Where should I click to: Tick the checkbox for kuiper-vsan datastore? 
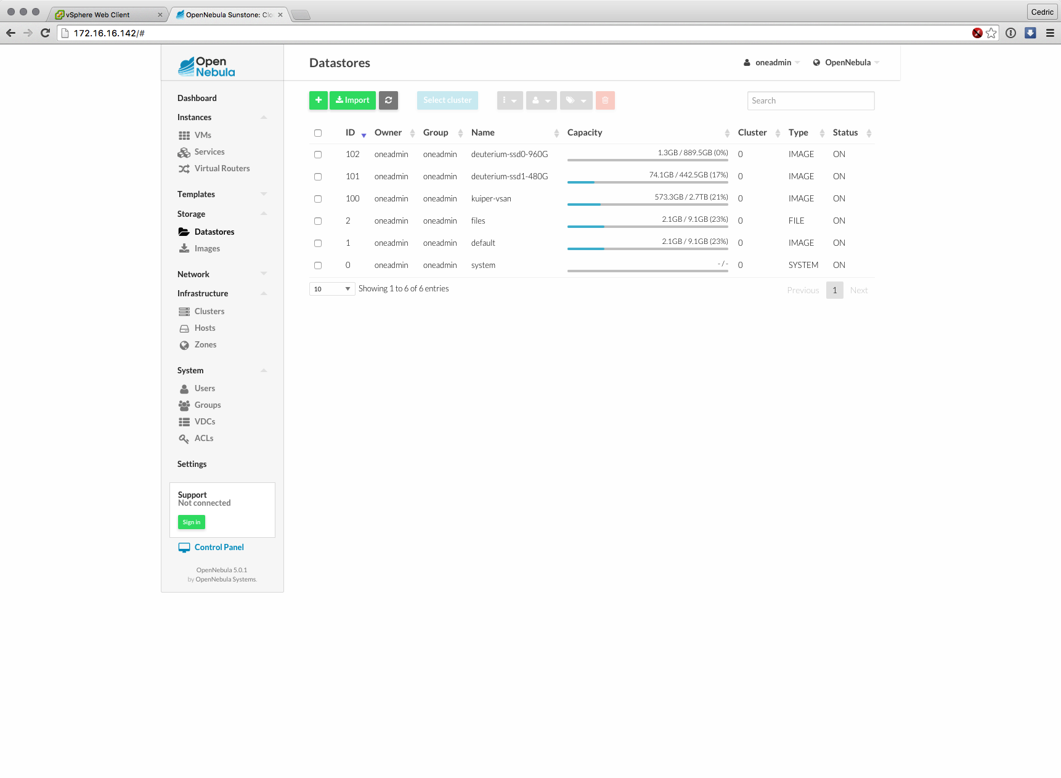(318, 199)
